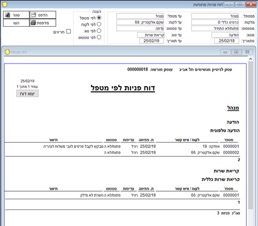258x226 pixels.
Task: Click the מלקוח field showing כרטיס כללי 0
Action: (x=215, y=22)
